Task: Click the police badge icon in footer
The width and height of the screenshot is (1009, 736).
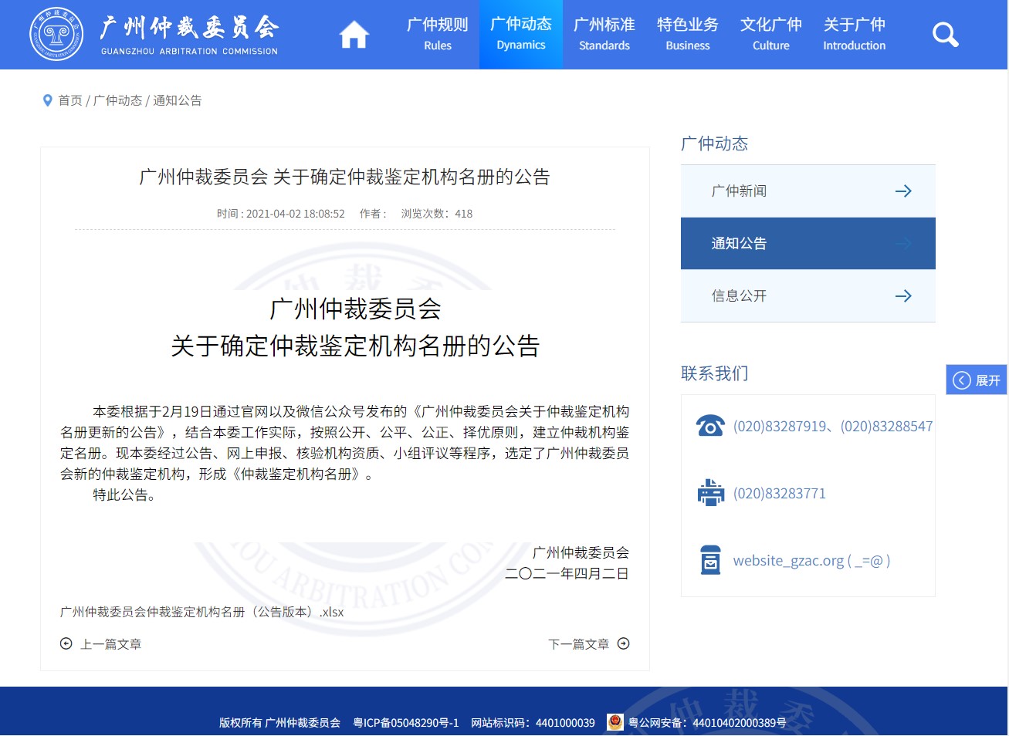Action: pos(615,722)
